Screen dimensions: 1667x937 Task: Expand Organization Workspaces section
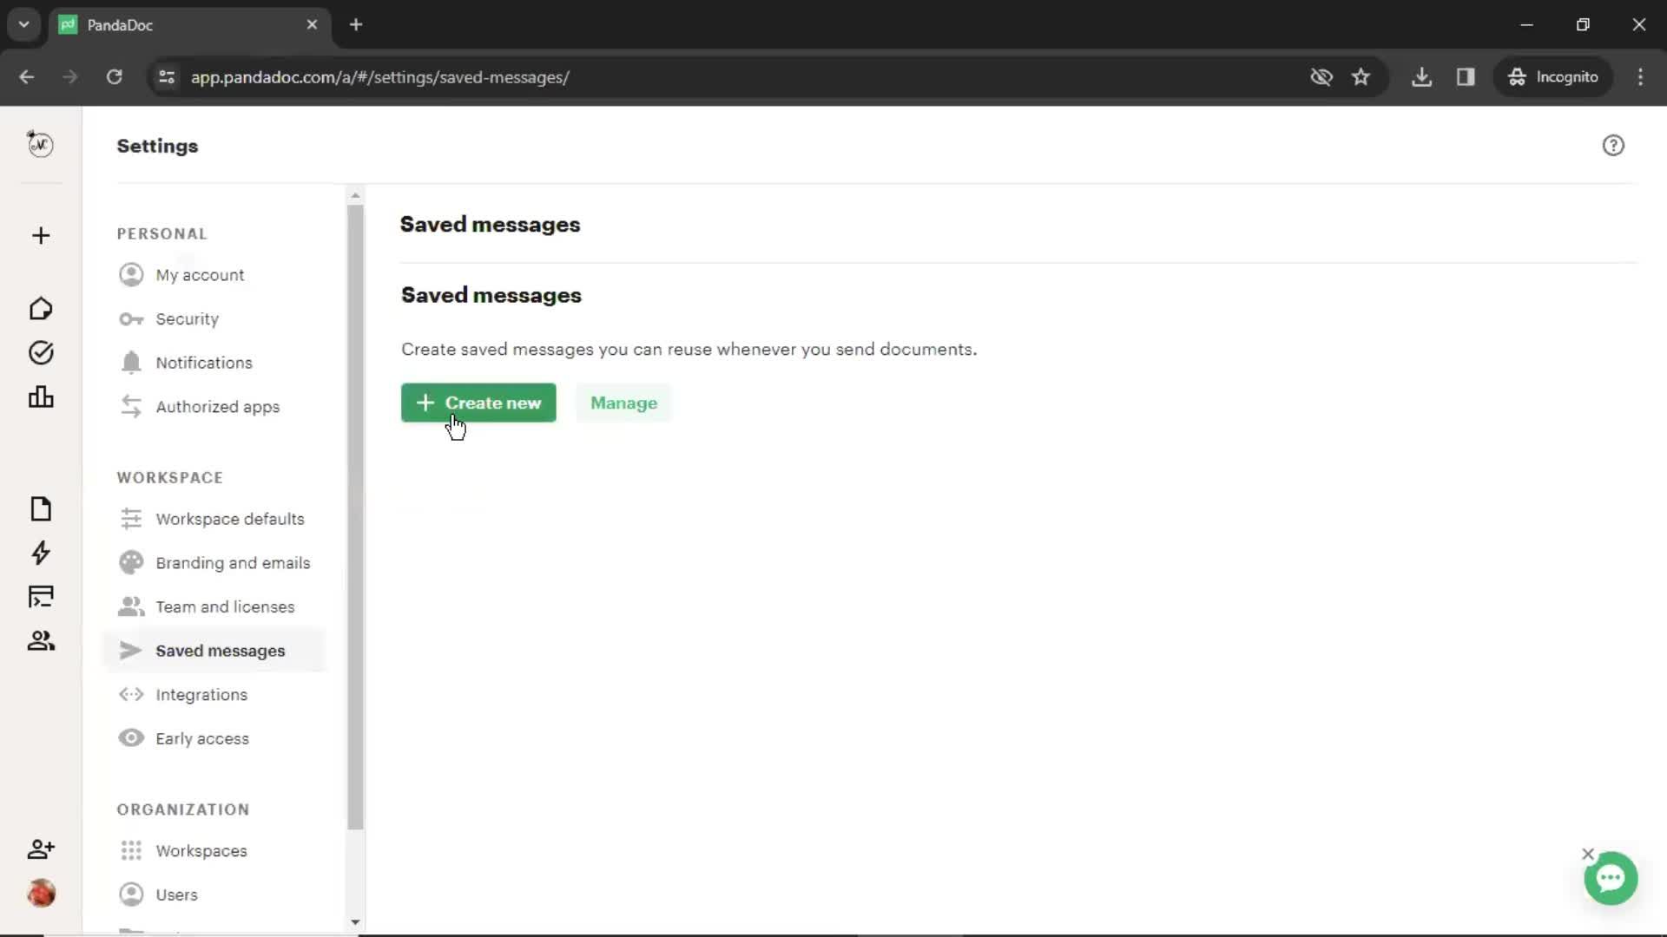201,850
